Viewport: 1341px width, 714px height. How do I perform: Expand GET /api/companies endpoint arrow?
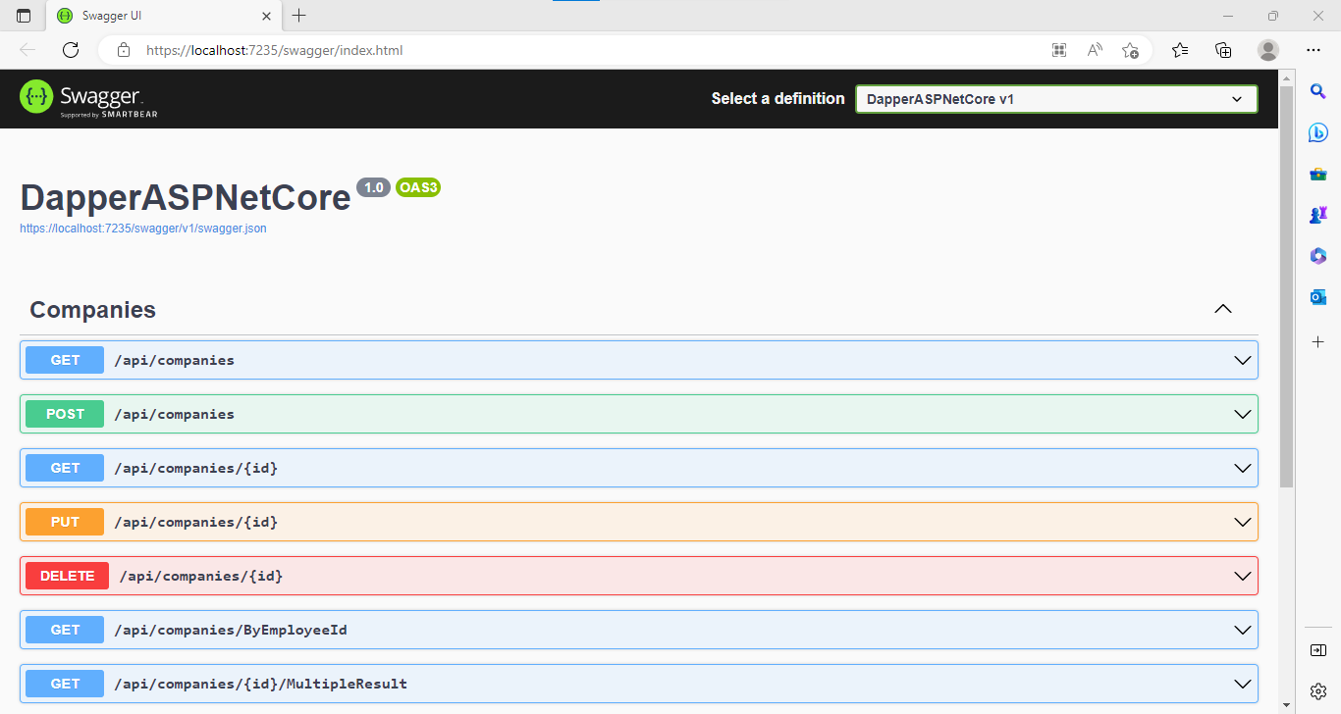click(1243, 360)
